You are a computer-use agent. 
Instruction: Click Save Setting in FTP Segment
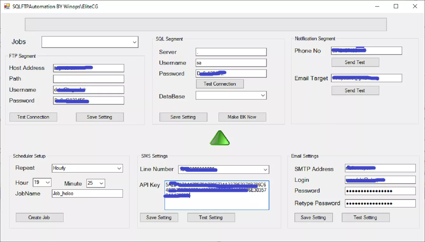pyautogui.click(x=100, y=117)
